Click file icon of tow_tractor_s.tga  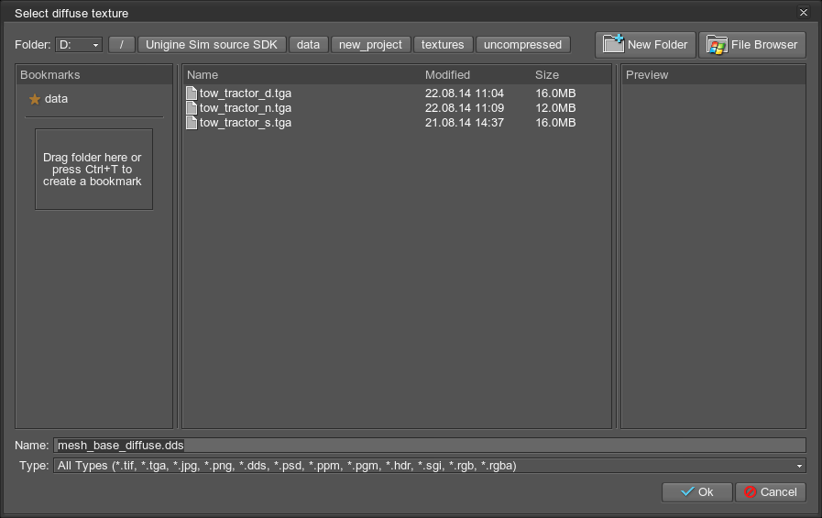click(192, 123)
